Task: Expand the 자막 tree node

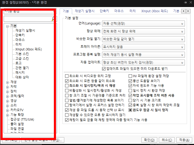Action: [8, 87]
